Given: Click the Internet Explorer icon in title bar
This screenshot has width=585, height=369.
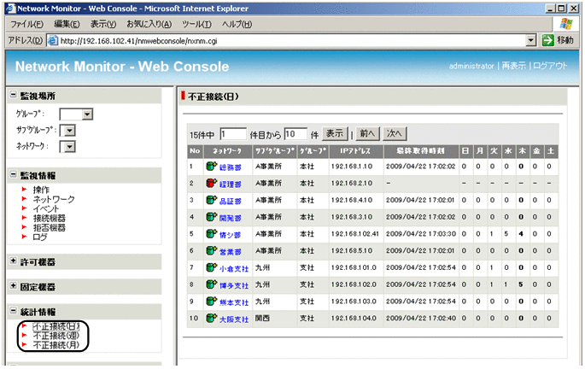Looking at the screenshot, I should pos(11,9).
